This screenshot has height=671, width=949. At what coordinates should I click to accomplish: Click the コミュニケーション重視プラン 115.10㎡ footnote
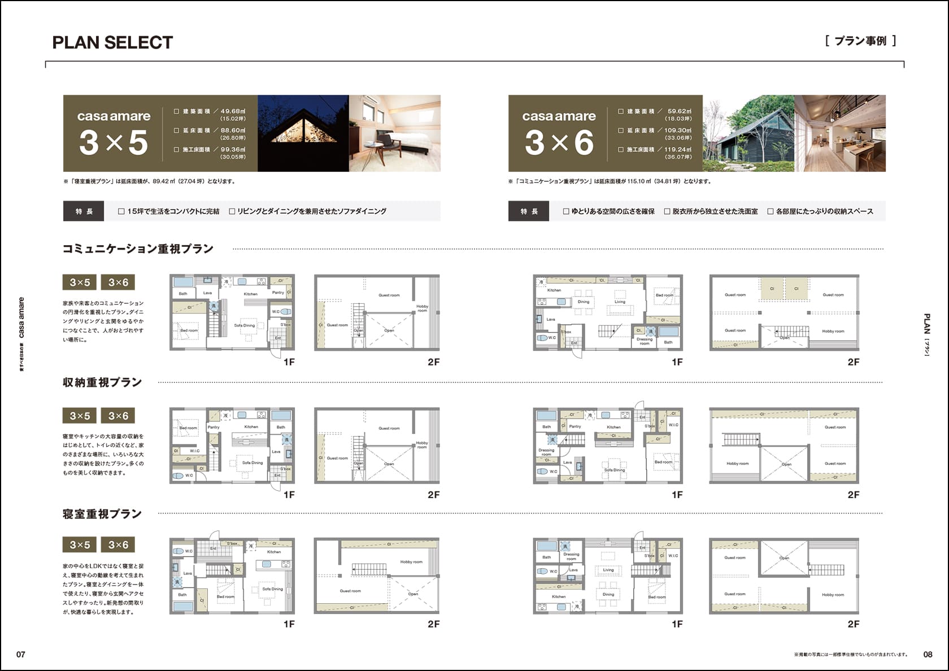[x=610, y=181]
